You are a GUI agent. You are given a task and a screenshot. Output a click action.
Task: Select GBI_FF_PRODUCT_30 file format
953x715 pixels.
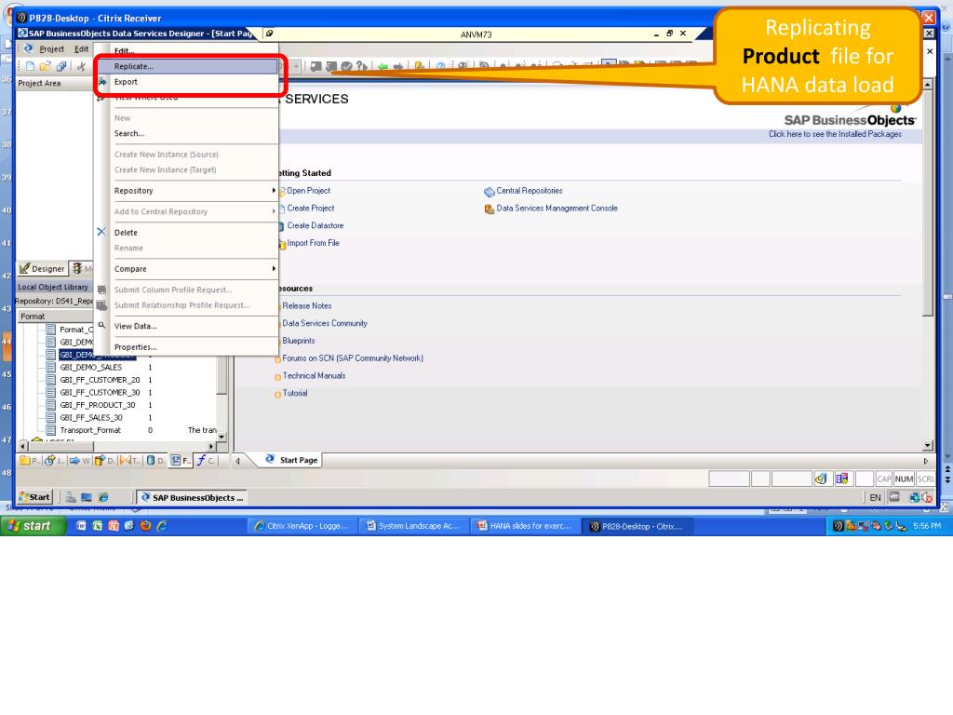[97, 405]
